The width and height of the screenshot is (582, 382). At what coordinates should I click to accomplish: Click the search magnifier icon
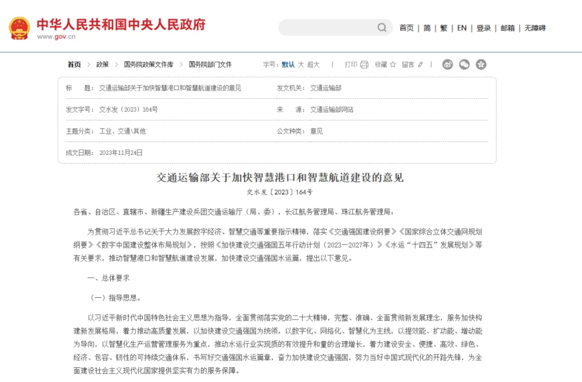tap(382, 28)
